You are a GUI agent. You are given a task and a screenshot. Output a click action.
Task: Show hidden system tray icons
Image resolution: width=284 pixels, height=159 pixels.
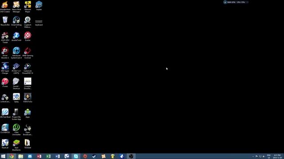pos(253,156)
